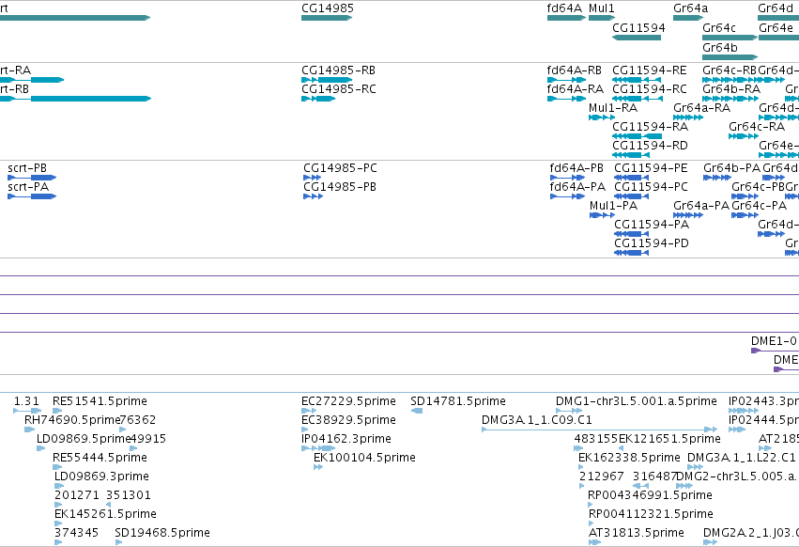
Task: Select the fd64A-PA protein
Action: (568, 196)
